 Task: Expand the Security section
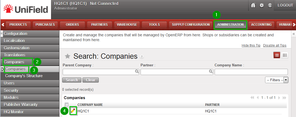pos(30,90)
